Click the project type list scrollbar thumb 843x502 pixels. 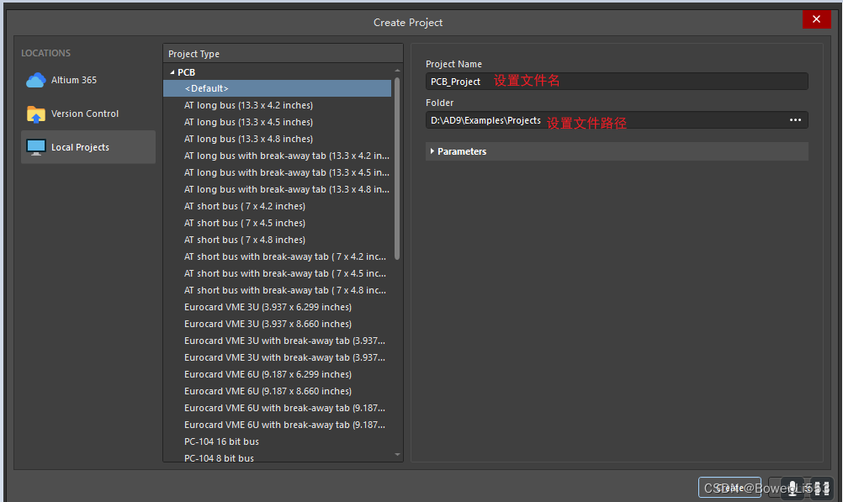coord(397,168)
